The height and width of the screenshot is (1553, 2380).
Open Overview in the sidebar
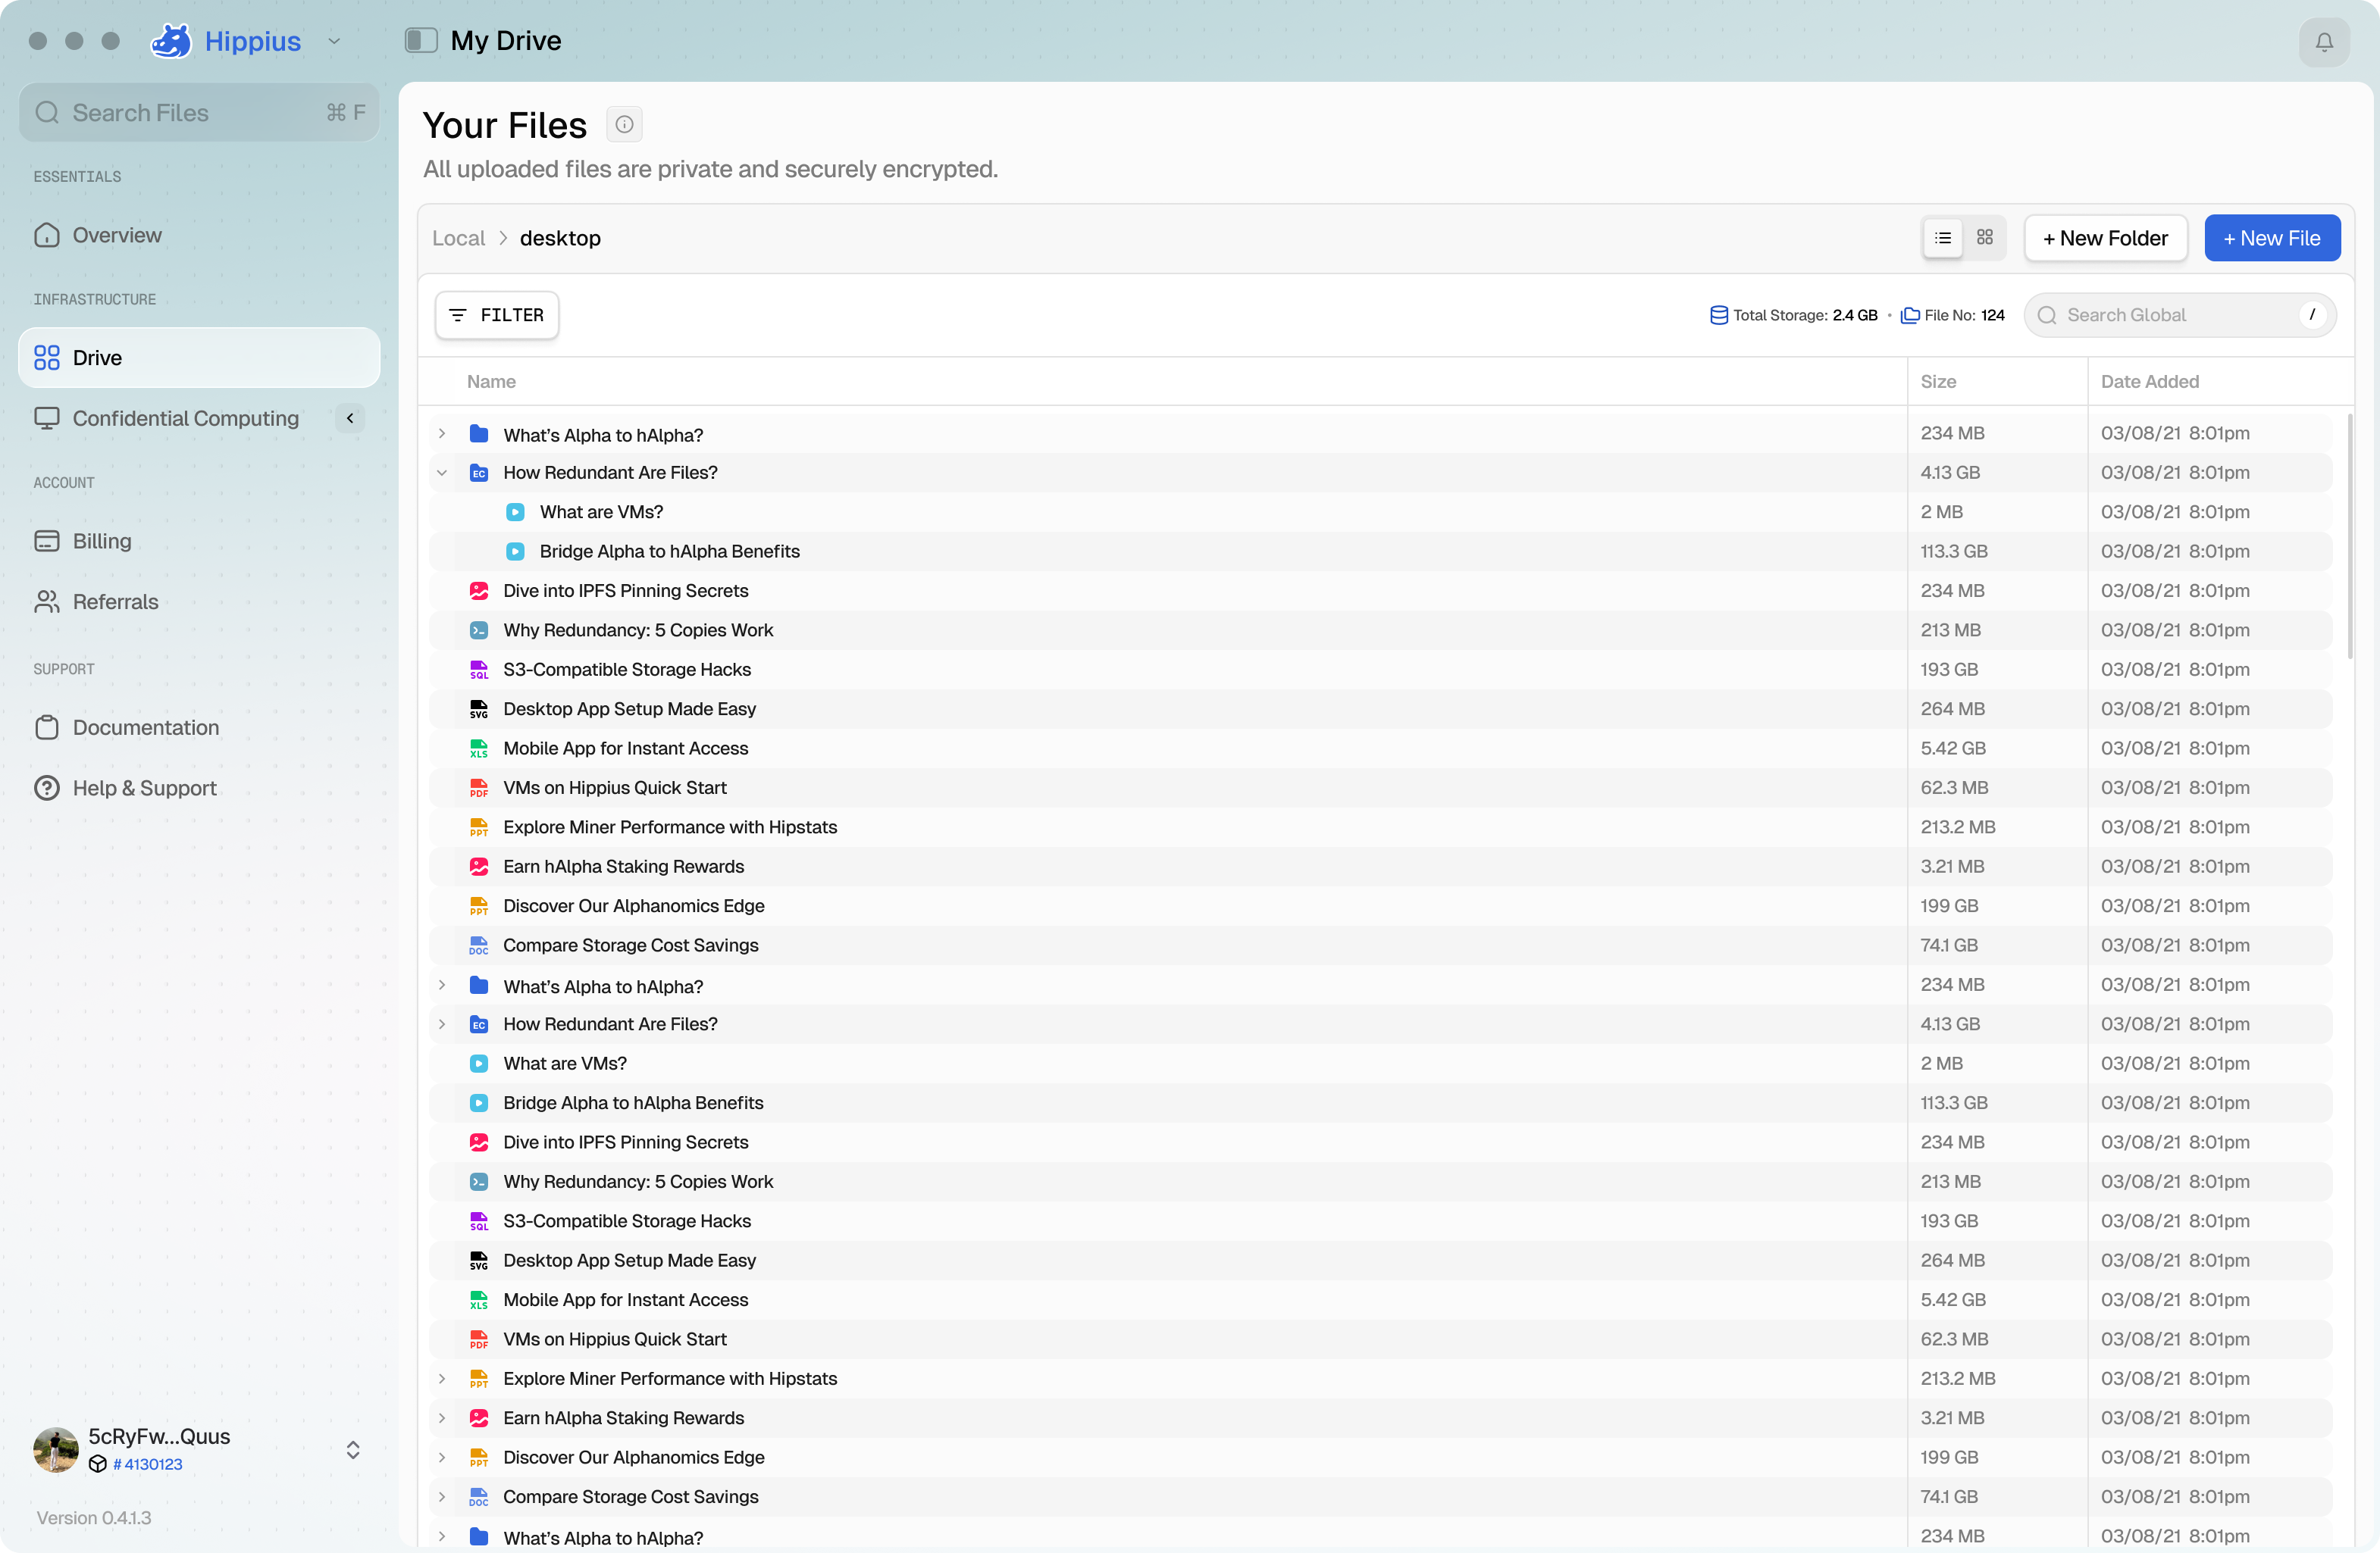pos(199,235)
